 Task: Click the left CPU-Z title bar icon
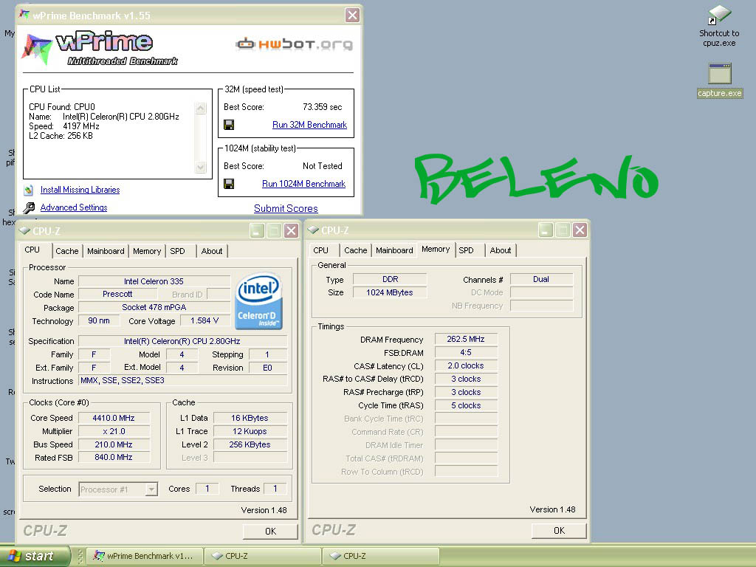[24, 231]
